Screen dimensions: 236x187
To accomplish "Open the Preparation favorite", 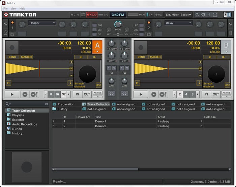I will pos(66,104).
